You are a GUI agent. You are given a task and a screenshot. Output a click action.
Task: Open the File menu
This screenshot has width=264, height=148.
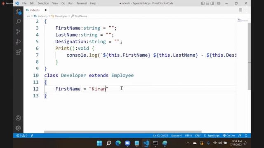tap(24, 3)
